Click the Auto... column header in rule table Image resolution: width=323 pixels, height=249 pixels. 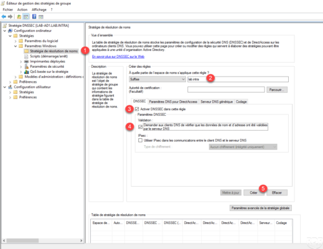pos(118,223)
